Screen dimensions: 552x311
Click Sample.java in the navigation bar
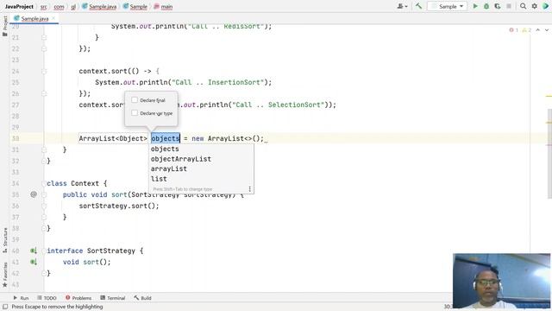(99, 6)
